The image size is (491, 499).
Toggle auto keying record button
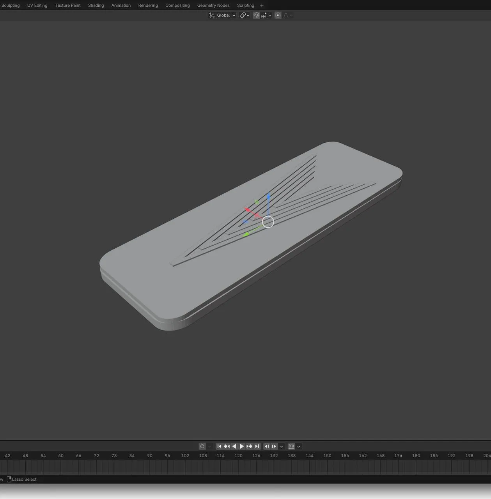(x=202, y=446)
